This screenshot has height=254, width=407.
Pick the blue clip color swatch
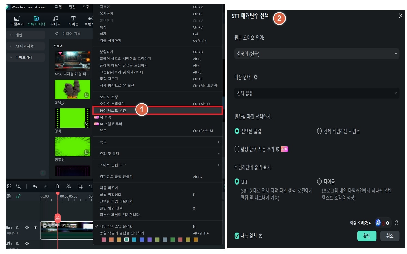pyautogui.click(x=142, y=240)
